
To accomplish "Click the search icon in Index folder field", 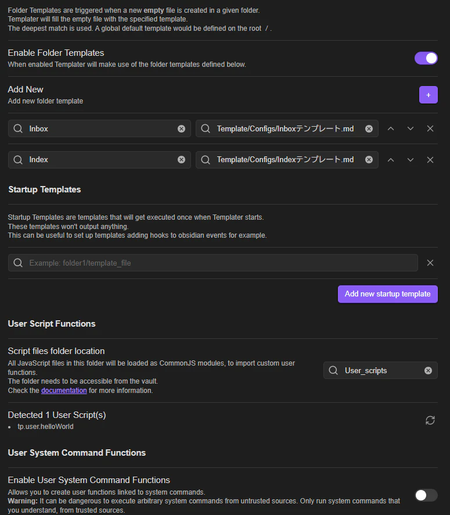I will pyautogui.click(x=18, y=160).
